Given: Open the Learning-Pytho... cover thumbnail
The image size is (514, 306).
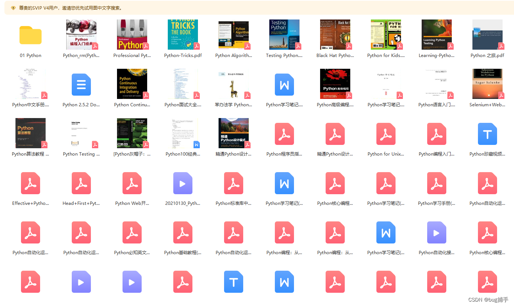Looking at the screenshot, I should coord(437,35).
